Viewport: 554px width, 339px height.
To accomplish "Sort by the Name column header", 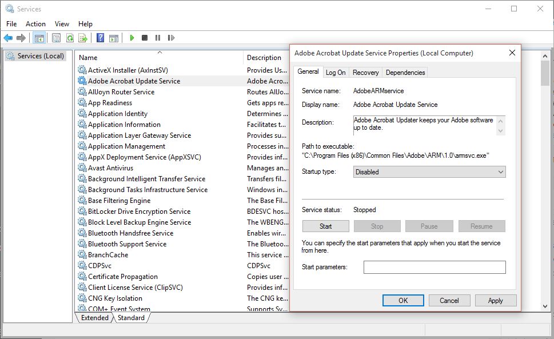I will 160,58.
